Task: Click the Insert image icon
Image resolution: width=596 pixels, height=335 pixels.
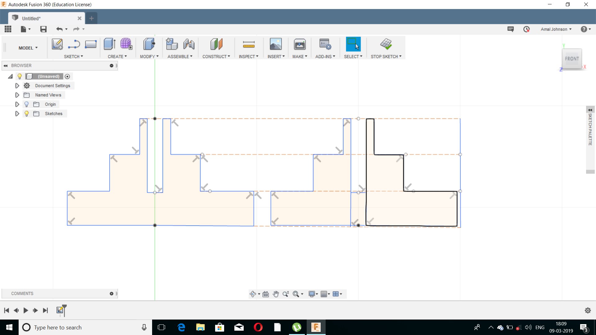Action: [276, 44]
